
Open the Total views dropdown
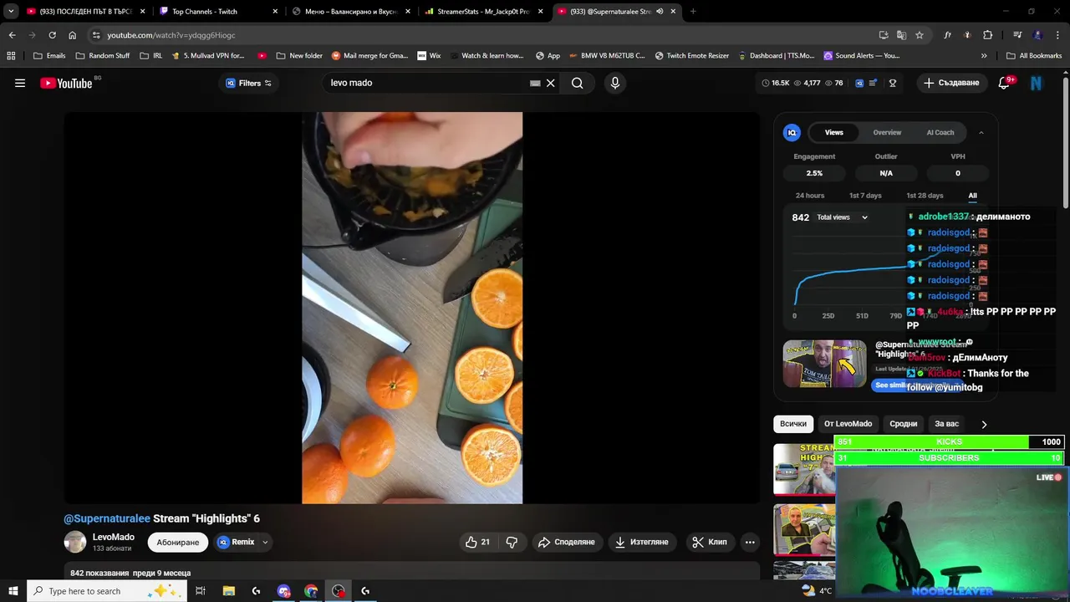coord(843,217)
